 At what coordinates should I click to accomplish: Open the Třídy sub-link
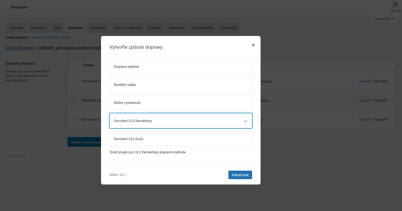click(x=66, y=37)
